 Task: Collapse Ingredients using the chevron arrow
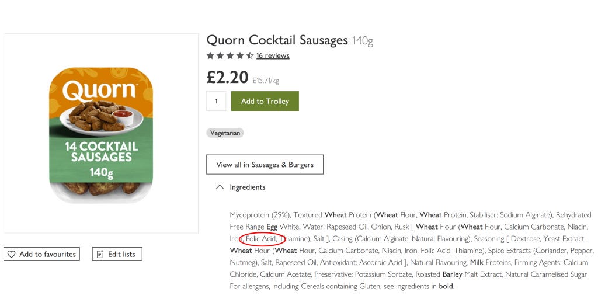220,187
